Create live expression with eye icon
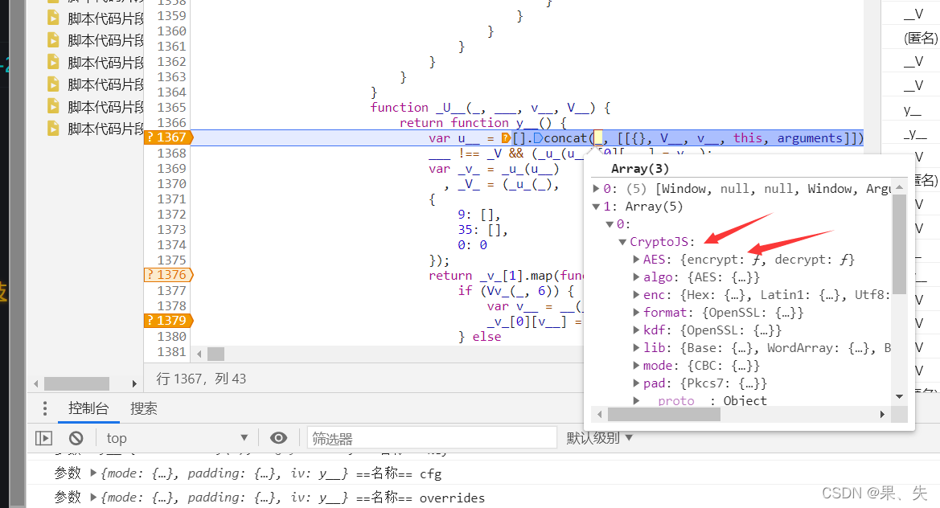Screen dimensions: 940x508 click(278, 438)
